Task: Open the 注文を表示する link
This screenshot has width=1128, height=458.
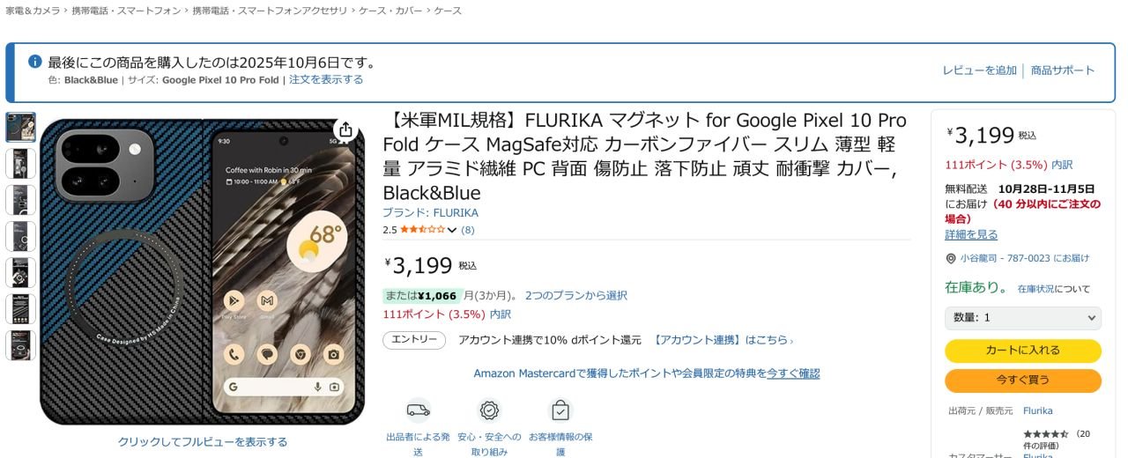Action: click(x=326, y=79)
